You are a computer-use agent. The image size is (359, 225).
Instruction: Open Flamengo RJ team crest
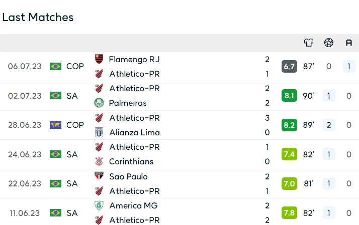[99, 59]
